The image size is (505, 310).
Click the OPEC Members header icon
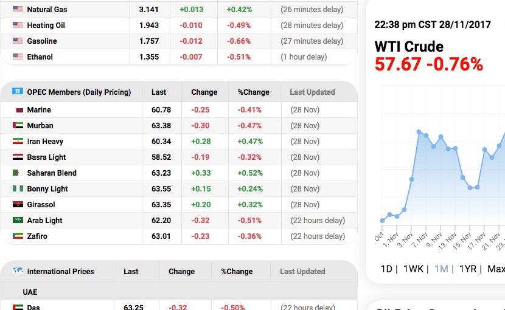coord(18,91)
